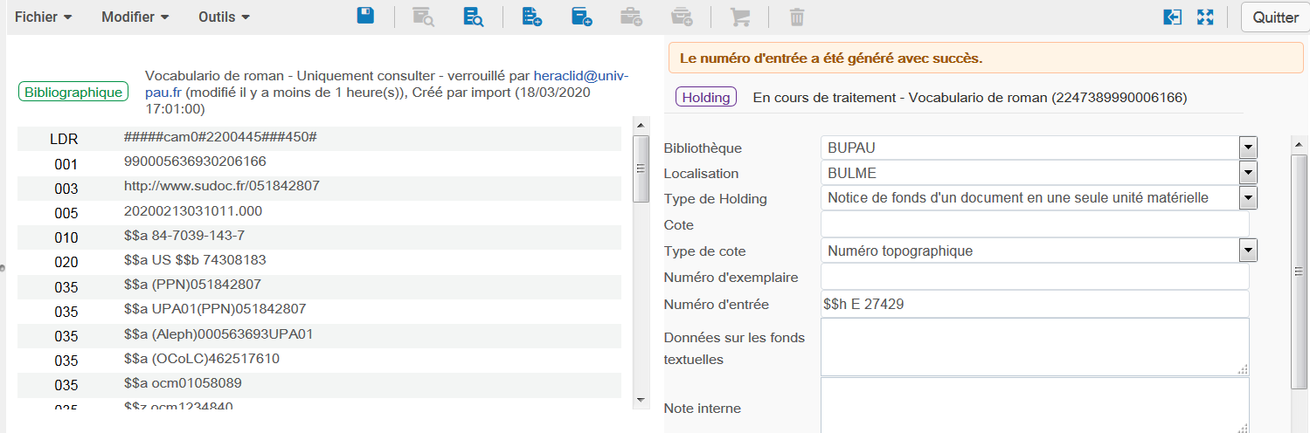Click the trash delete icon
Viewport: 1310px width, 433px height.
click(x=796, y=17)
